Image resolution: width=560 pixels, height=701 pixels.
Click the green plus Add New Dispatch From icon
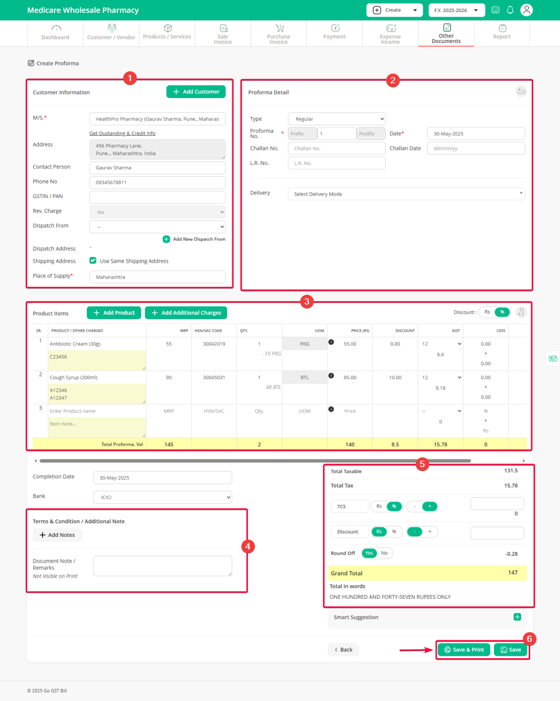coord(166,239)
